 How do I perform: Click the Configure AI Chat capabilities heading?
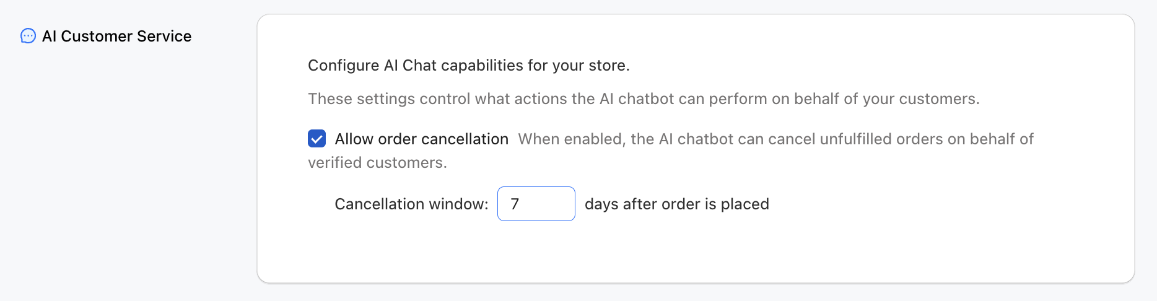tap(468, 65)
